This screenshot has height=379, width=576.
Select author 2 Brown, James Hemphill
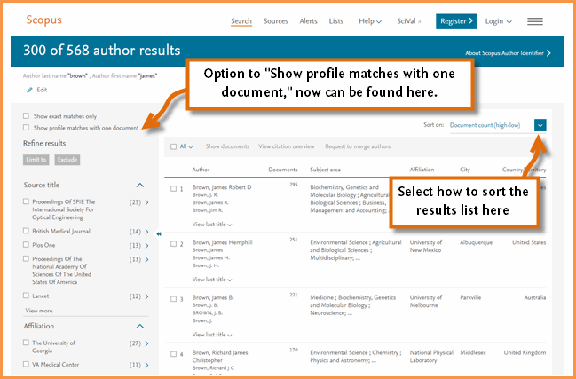[x=173, y=244]
